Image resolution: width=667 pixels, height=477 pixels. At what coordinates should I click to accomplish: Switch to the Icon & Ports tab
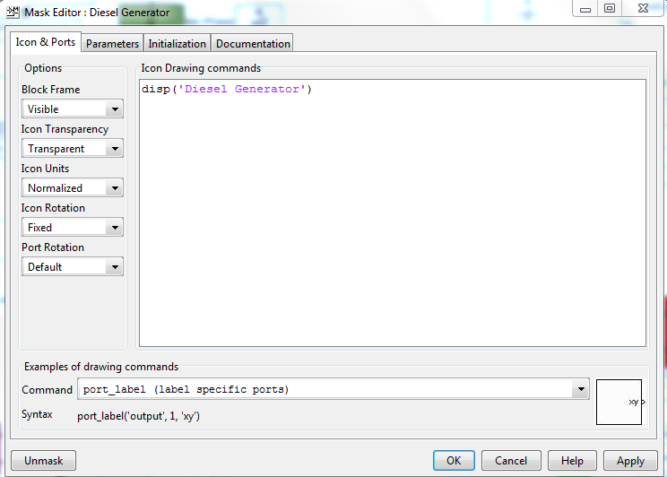[x=46, y=42]
